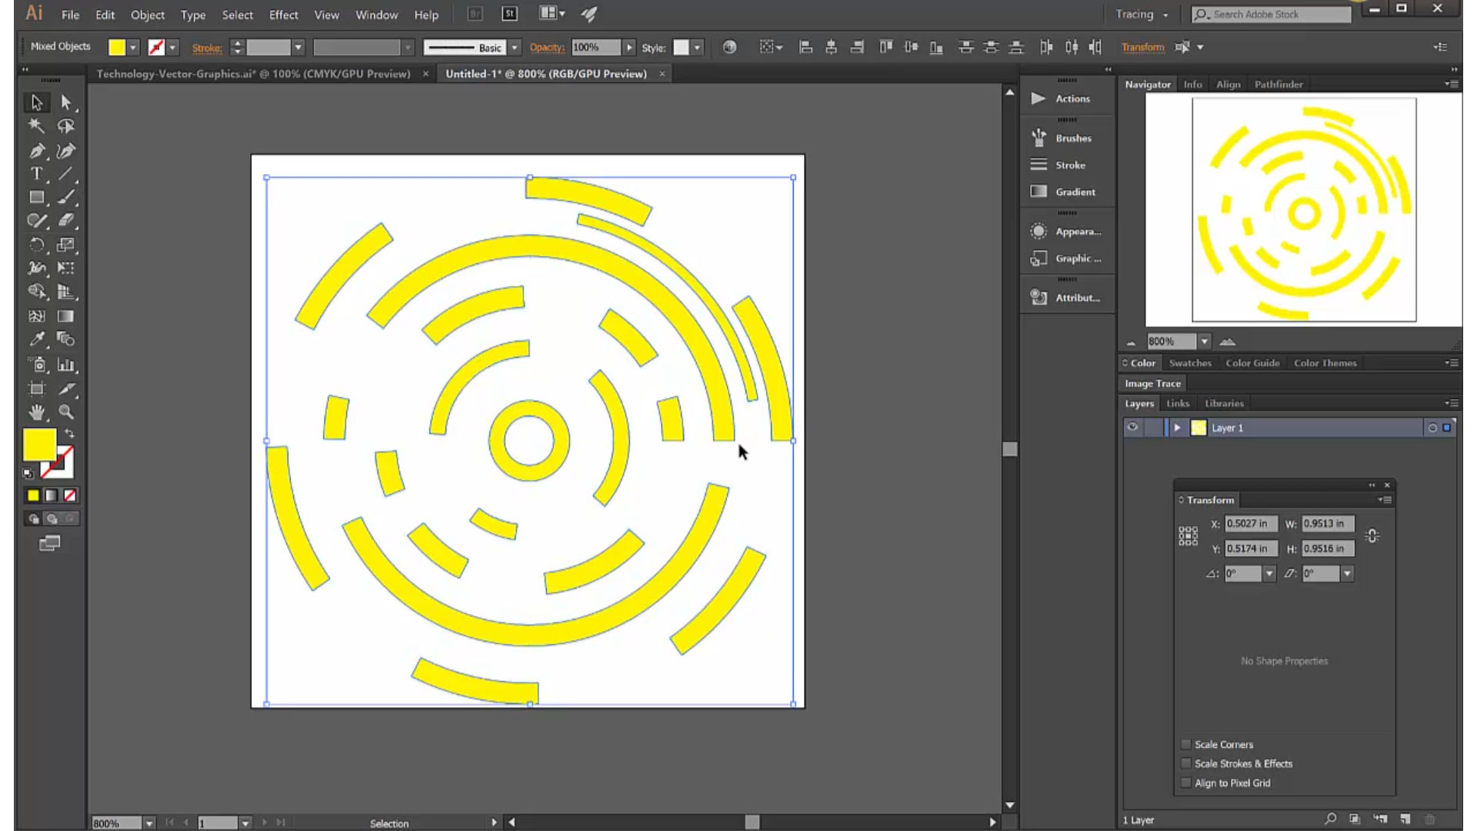Screen dimensions: 1477x831
Task: Activate the Zoom tool
Action: pyautogui.click(x=66, y=412)
